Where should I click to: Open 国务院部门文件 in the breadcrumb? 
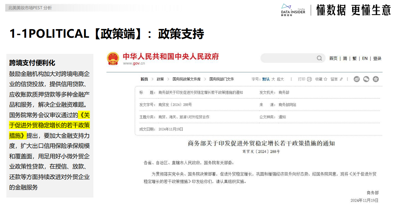point(221,79)
